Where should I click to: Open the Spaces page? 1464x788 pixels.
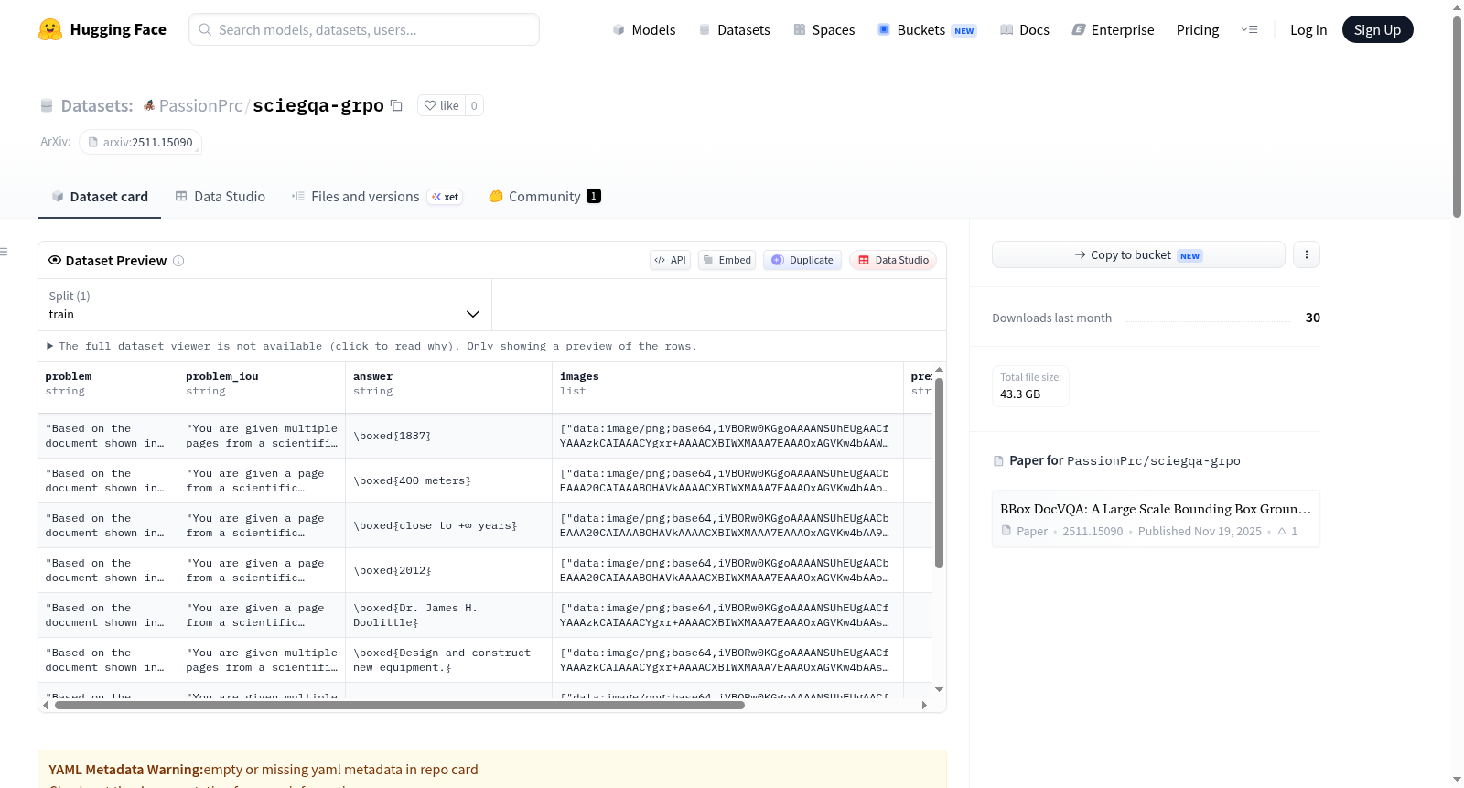coord(824,29)
